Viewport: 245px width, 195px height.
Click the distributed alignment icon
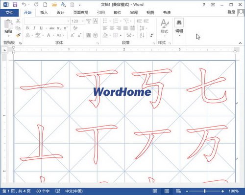click(x=132, y=28)
